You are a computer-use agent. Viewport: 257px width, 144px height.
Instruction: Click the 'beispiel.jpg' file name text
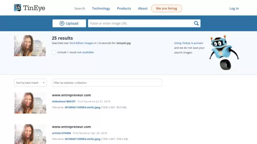point(124,43)
